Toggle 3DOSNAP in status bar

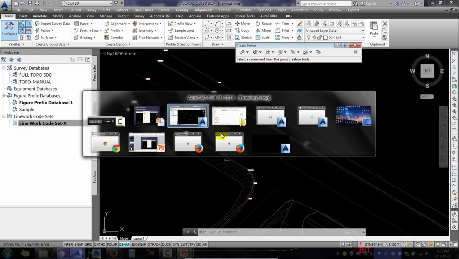click(x=138, y=245)
